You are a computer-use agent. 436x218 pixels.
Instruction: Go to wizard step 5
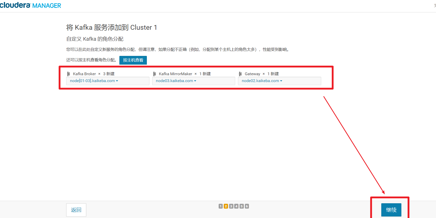point(242,206)
